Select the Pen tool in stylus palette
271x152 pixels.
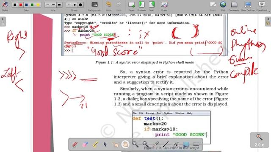click(75, 144)
